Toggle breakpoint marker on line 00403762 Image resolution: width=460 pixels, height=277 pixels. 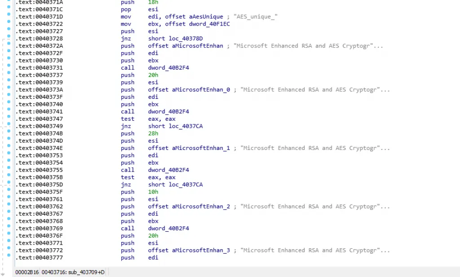click(x=9, y=207)
